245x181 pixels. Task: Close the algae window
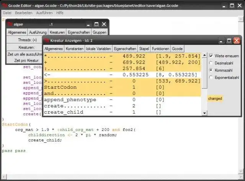104,24
